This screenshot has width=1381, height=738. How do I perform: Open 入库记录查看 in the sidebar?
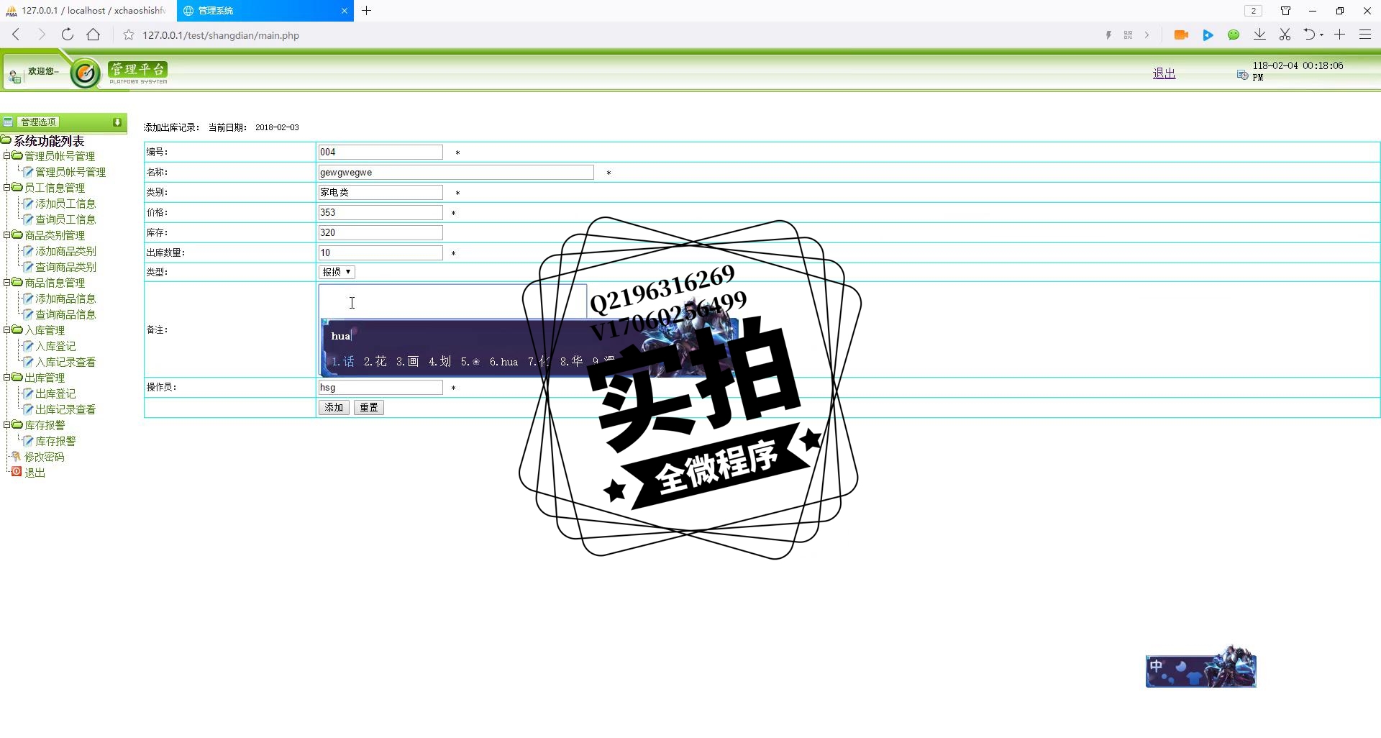click(x=65, y=362)
